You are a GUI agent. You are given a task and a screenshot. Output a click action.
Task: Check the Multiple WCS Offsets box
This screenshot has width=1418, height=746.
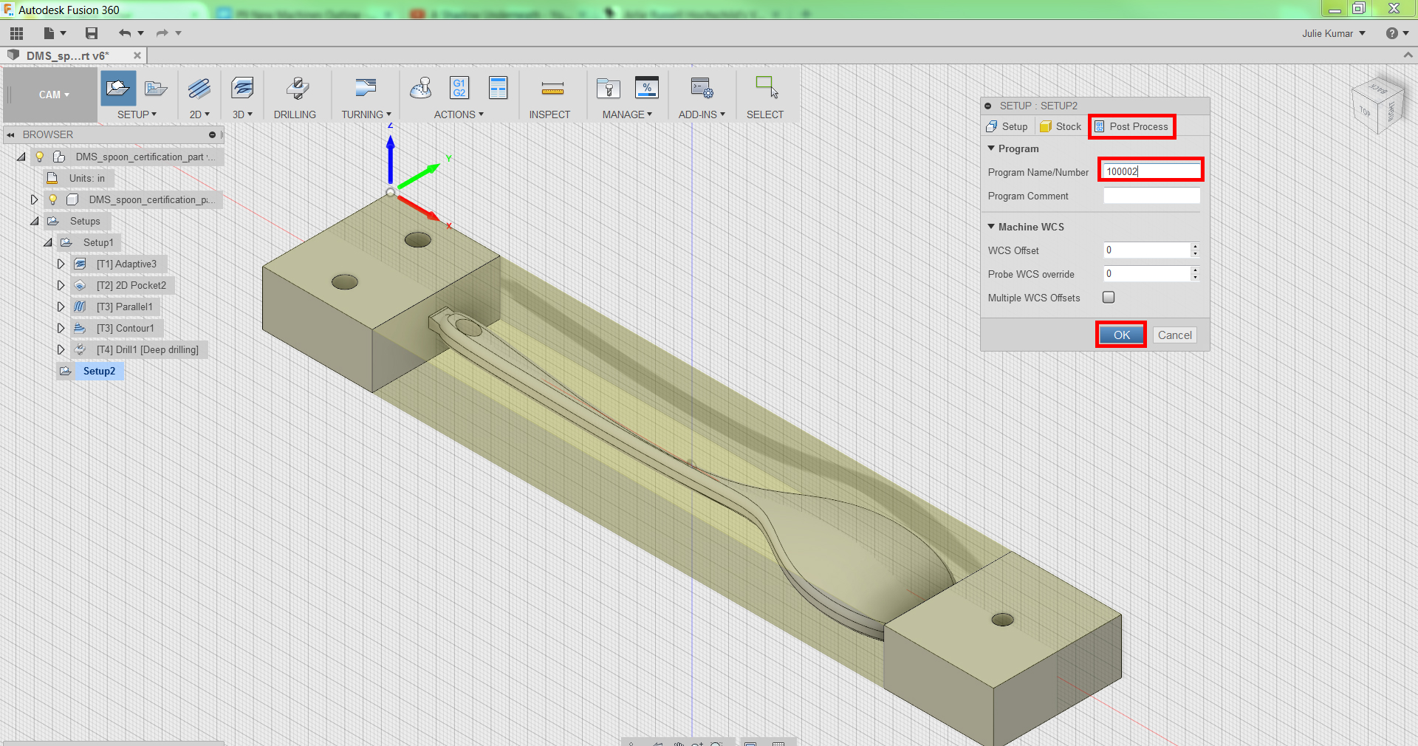pyautogui.click(x=1109, y=297)
